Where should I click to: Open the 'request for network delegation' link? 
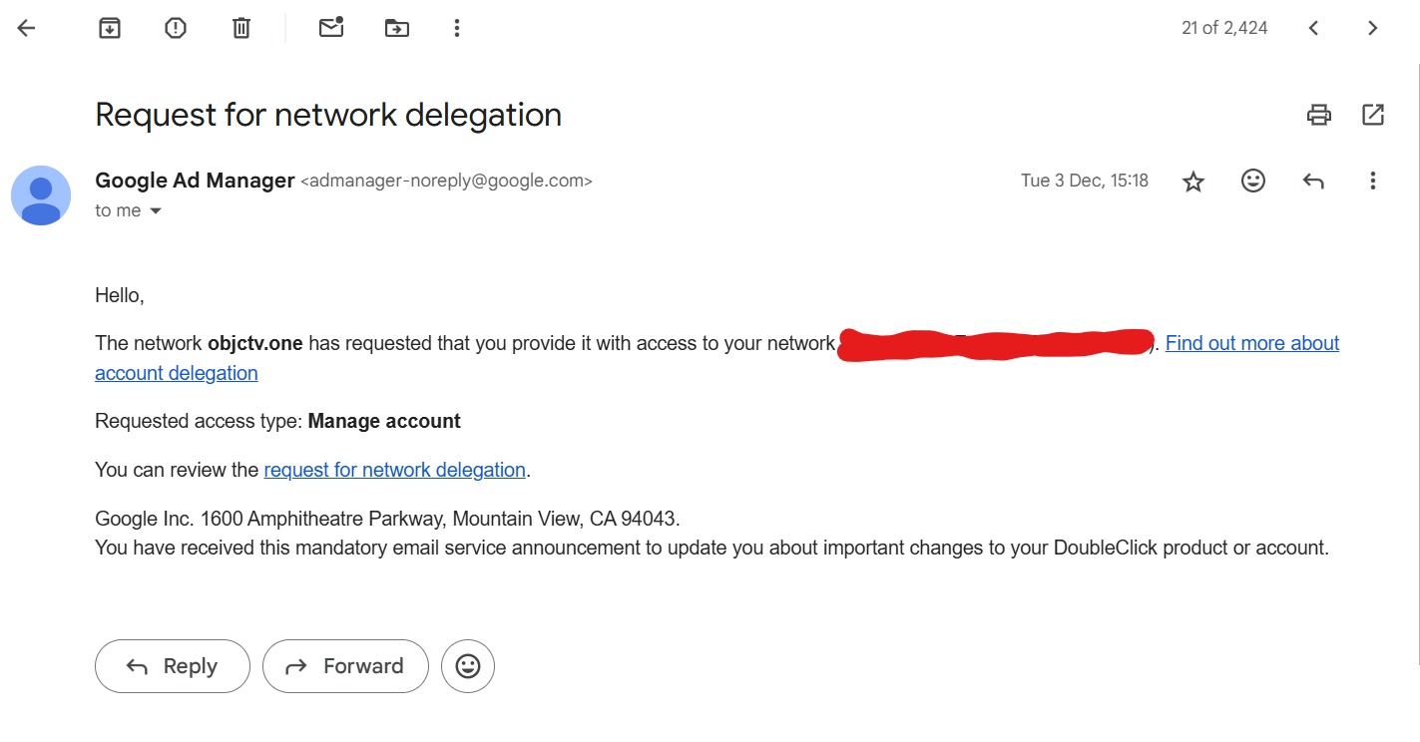(x=394, y=469)
